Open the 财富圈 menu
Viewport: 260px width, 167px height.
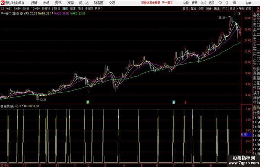click(x=98, y=3)
